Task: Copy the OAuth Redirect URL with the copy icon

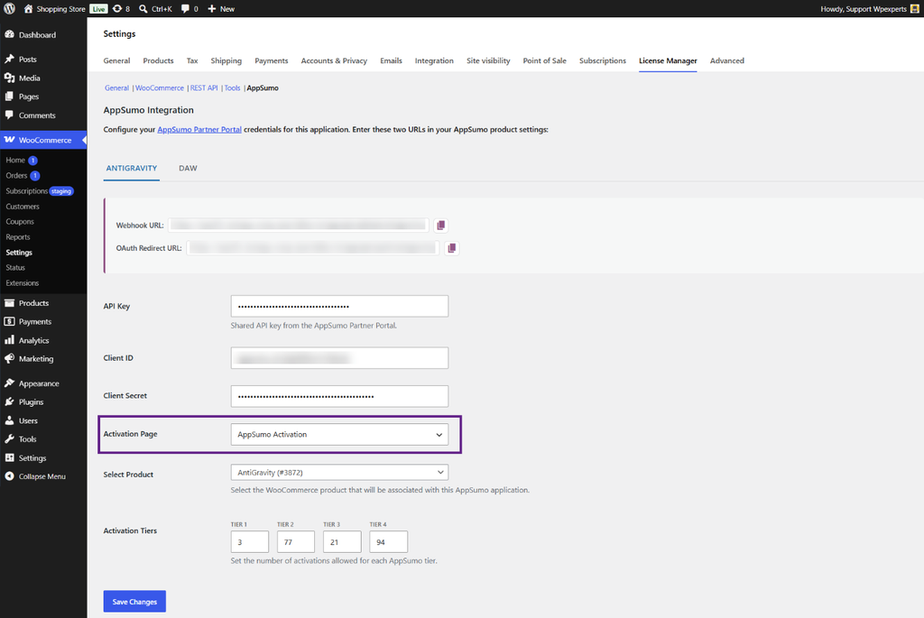Action: click(451, 248)
